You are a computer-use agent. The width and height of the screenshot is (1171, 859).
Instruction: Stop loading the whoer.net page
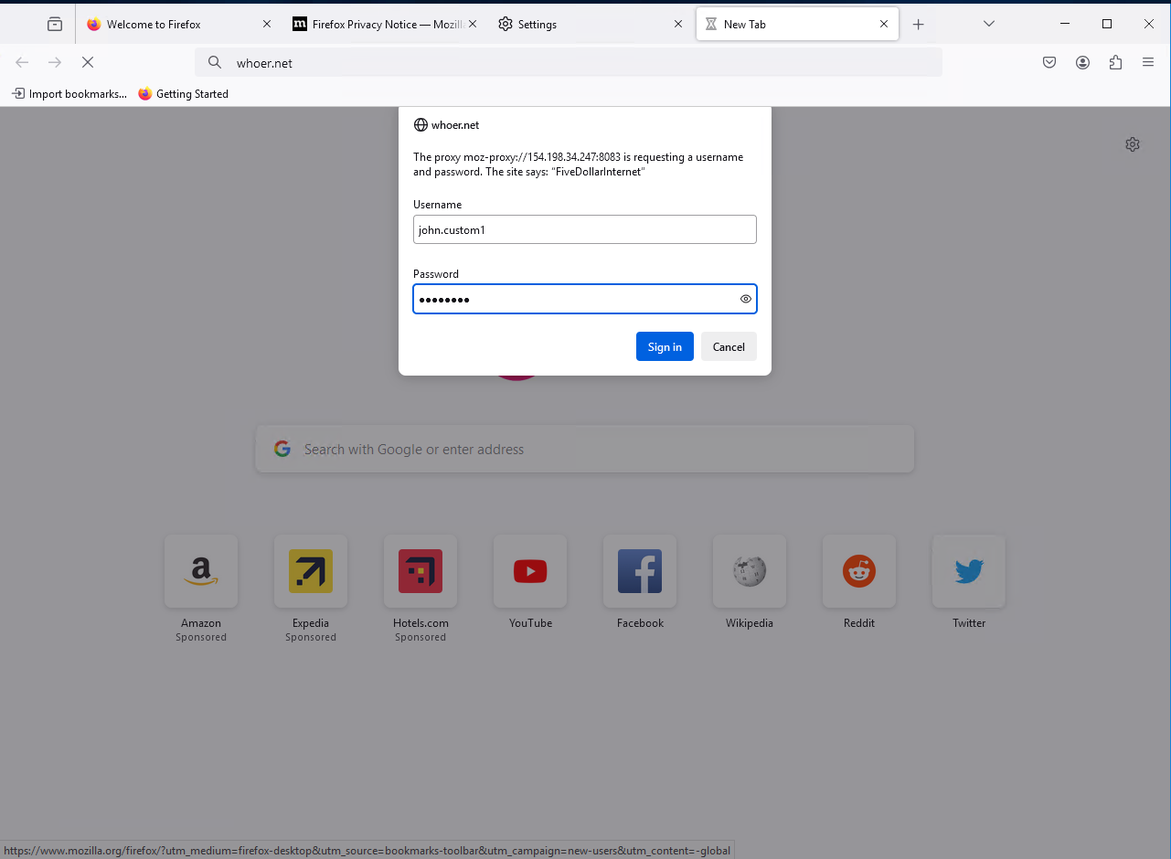pos(88,62)
